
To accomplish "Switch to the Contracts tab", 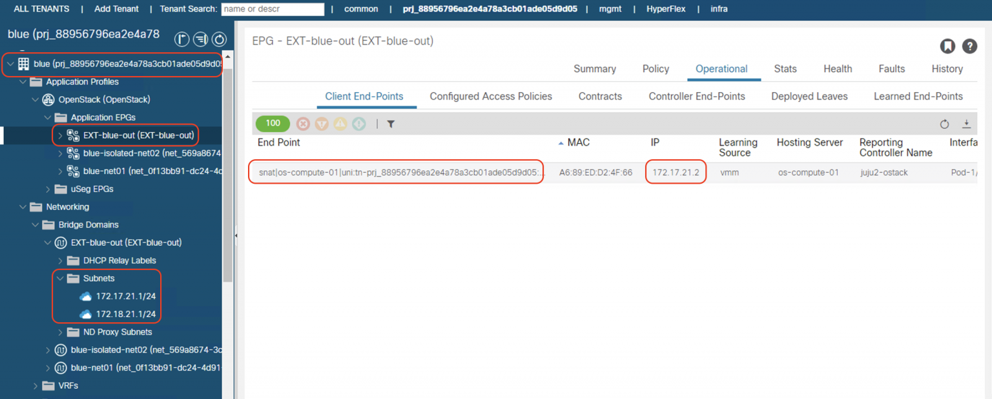I will (599, 95).
